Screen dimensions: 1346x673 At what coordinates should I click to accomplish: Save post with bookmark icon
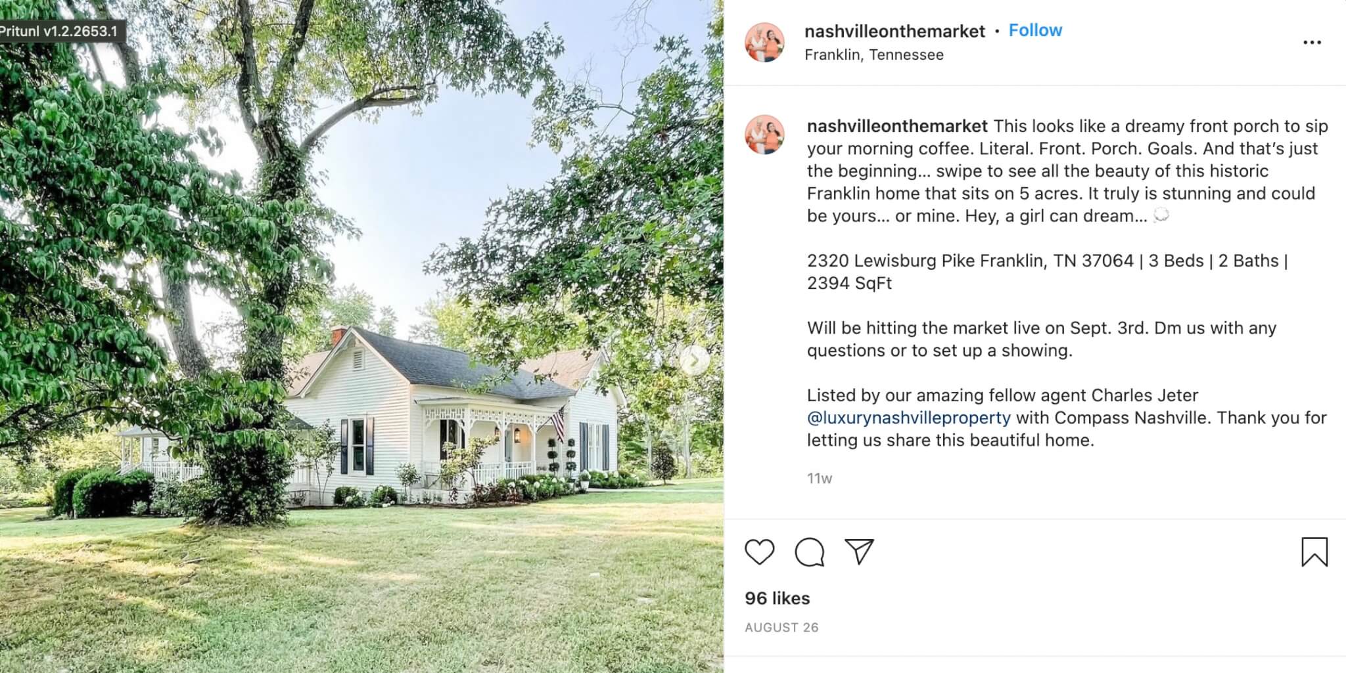pos(1314,552)
